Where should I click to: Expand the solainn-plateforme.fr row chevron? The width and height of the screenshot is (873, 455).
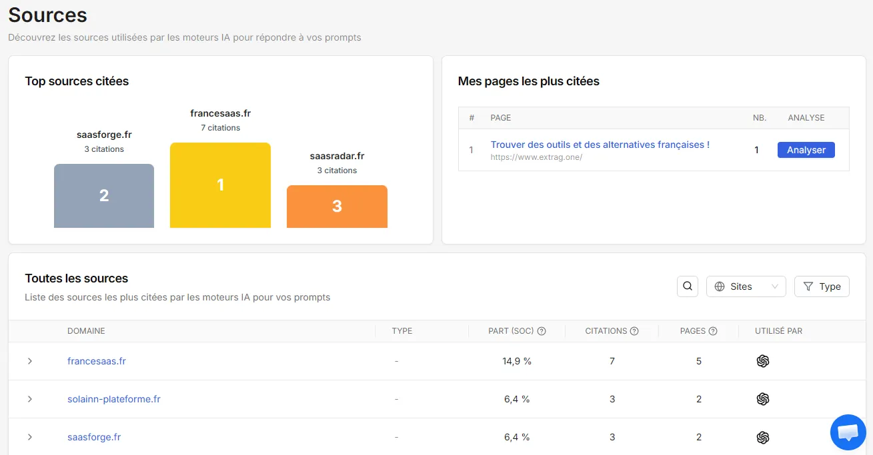pos(30,399)
